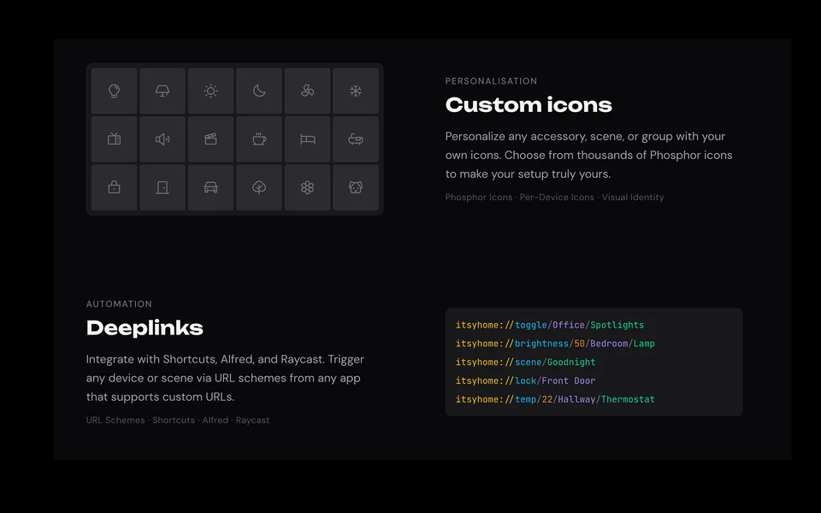
Task: Click the 'PERSONALISATION' label
Action: point(491,81)
